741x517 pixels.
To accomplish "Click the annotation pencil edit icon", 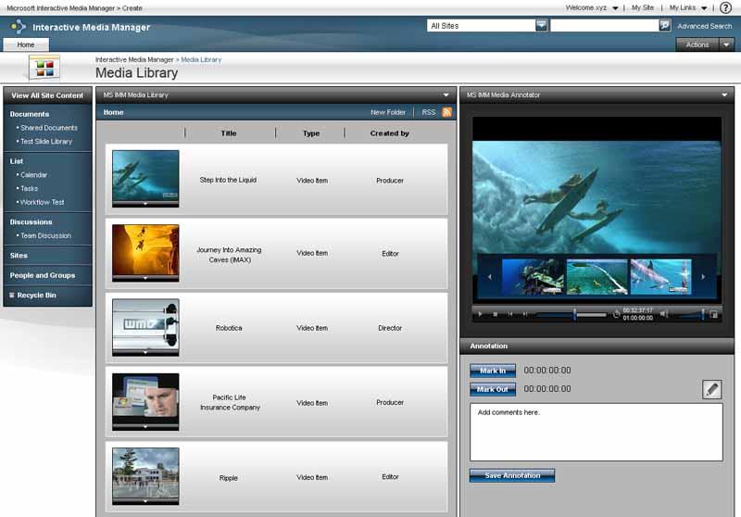I will tap(711, 389).
